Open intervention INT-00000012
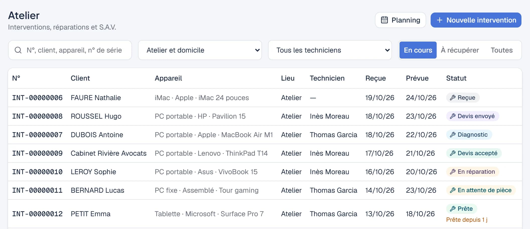Screen dimensions: 530x229 (x=37, y=214)
